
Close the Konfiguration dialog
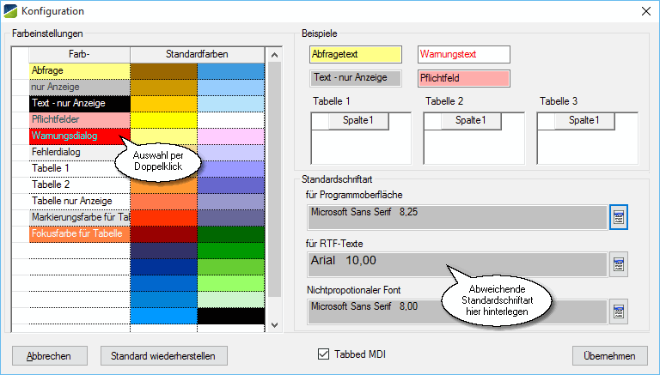click(x=645, y=11)
